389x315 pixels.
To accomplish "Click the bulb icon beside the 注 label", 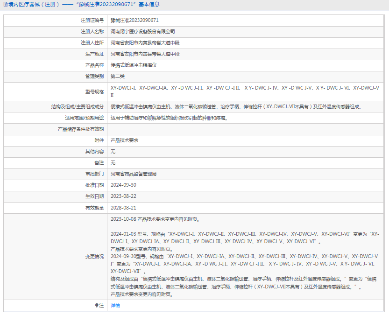I will (97, 305).
